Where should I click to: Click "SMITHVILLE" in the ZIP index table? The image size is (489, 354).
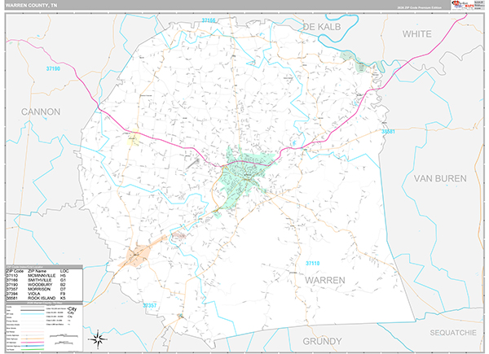(x=40, y=280)
